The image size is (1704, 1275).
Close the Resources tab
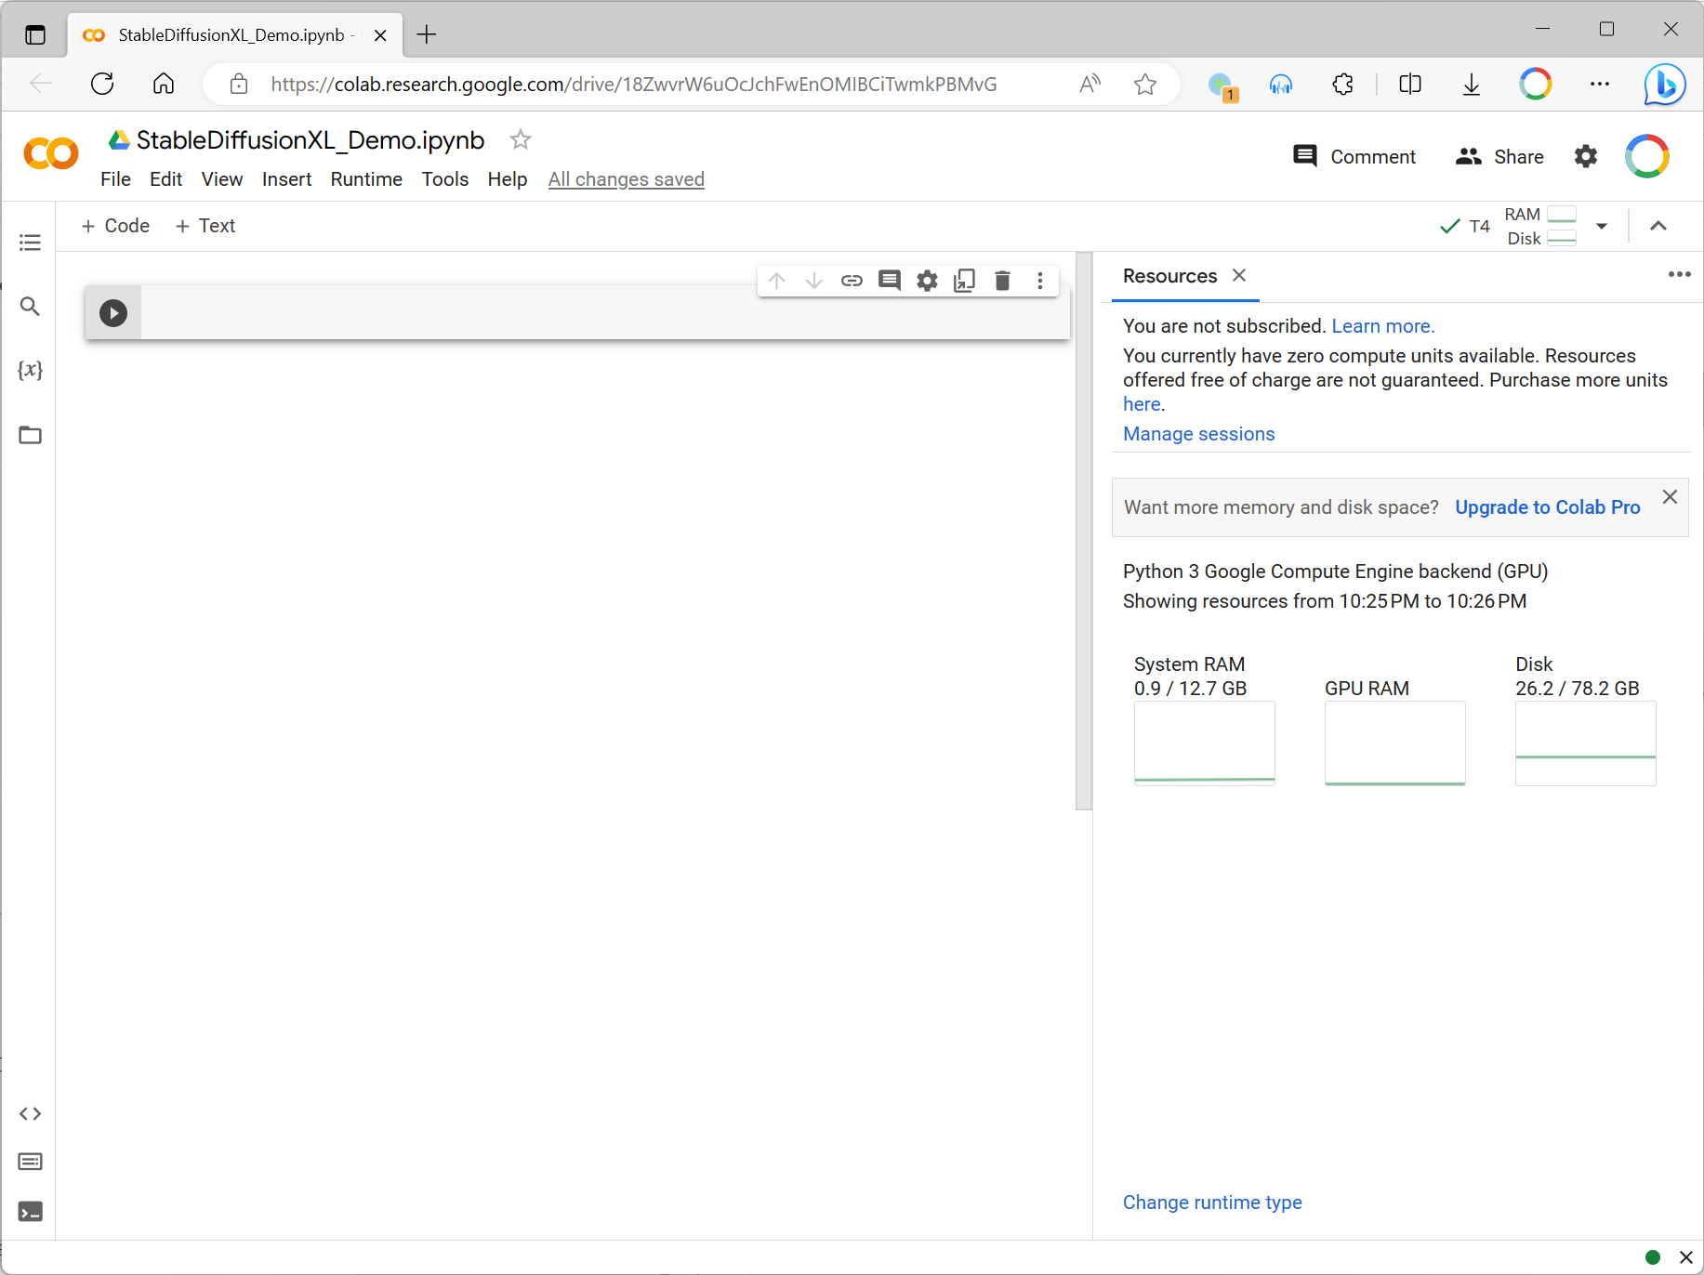coord(1239,275)
